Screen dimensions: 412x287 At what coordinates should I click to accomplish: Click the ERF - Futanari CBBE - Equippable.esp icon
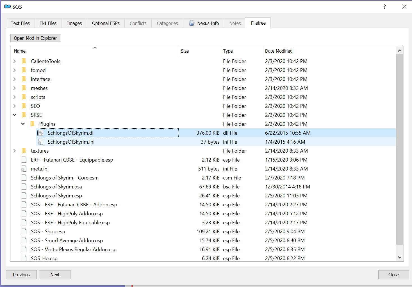[x=24, y=160]
